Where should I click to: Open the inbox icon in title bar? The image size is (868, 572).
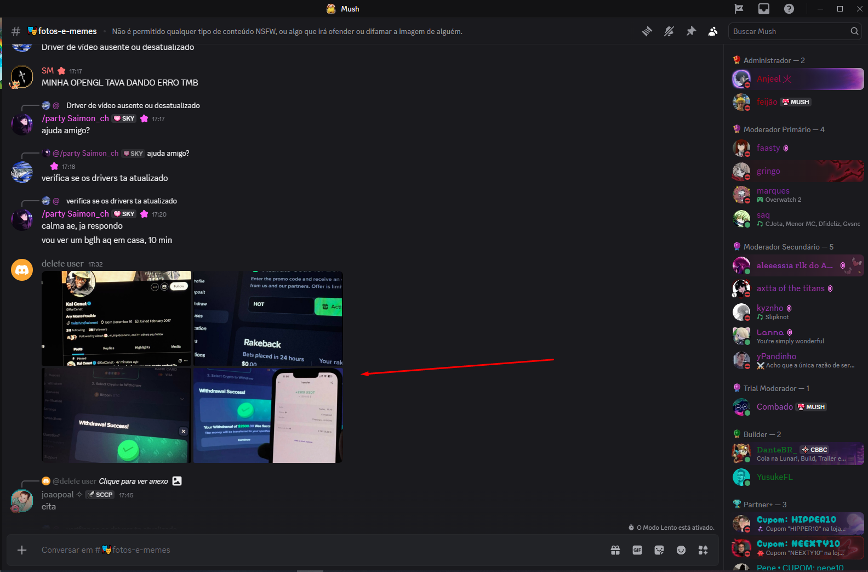click(x=764, y=9)
